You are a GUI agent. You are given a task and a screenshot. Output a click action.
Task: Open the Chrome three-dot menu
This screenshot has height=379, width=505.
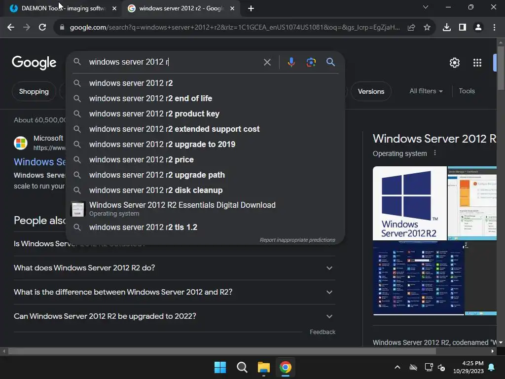tap(494, 28)
